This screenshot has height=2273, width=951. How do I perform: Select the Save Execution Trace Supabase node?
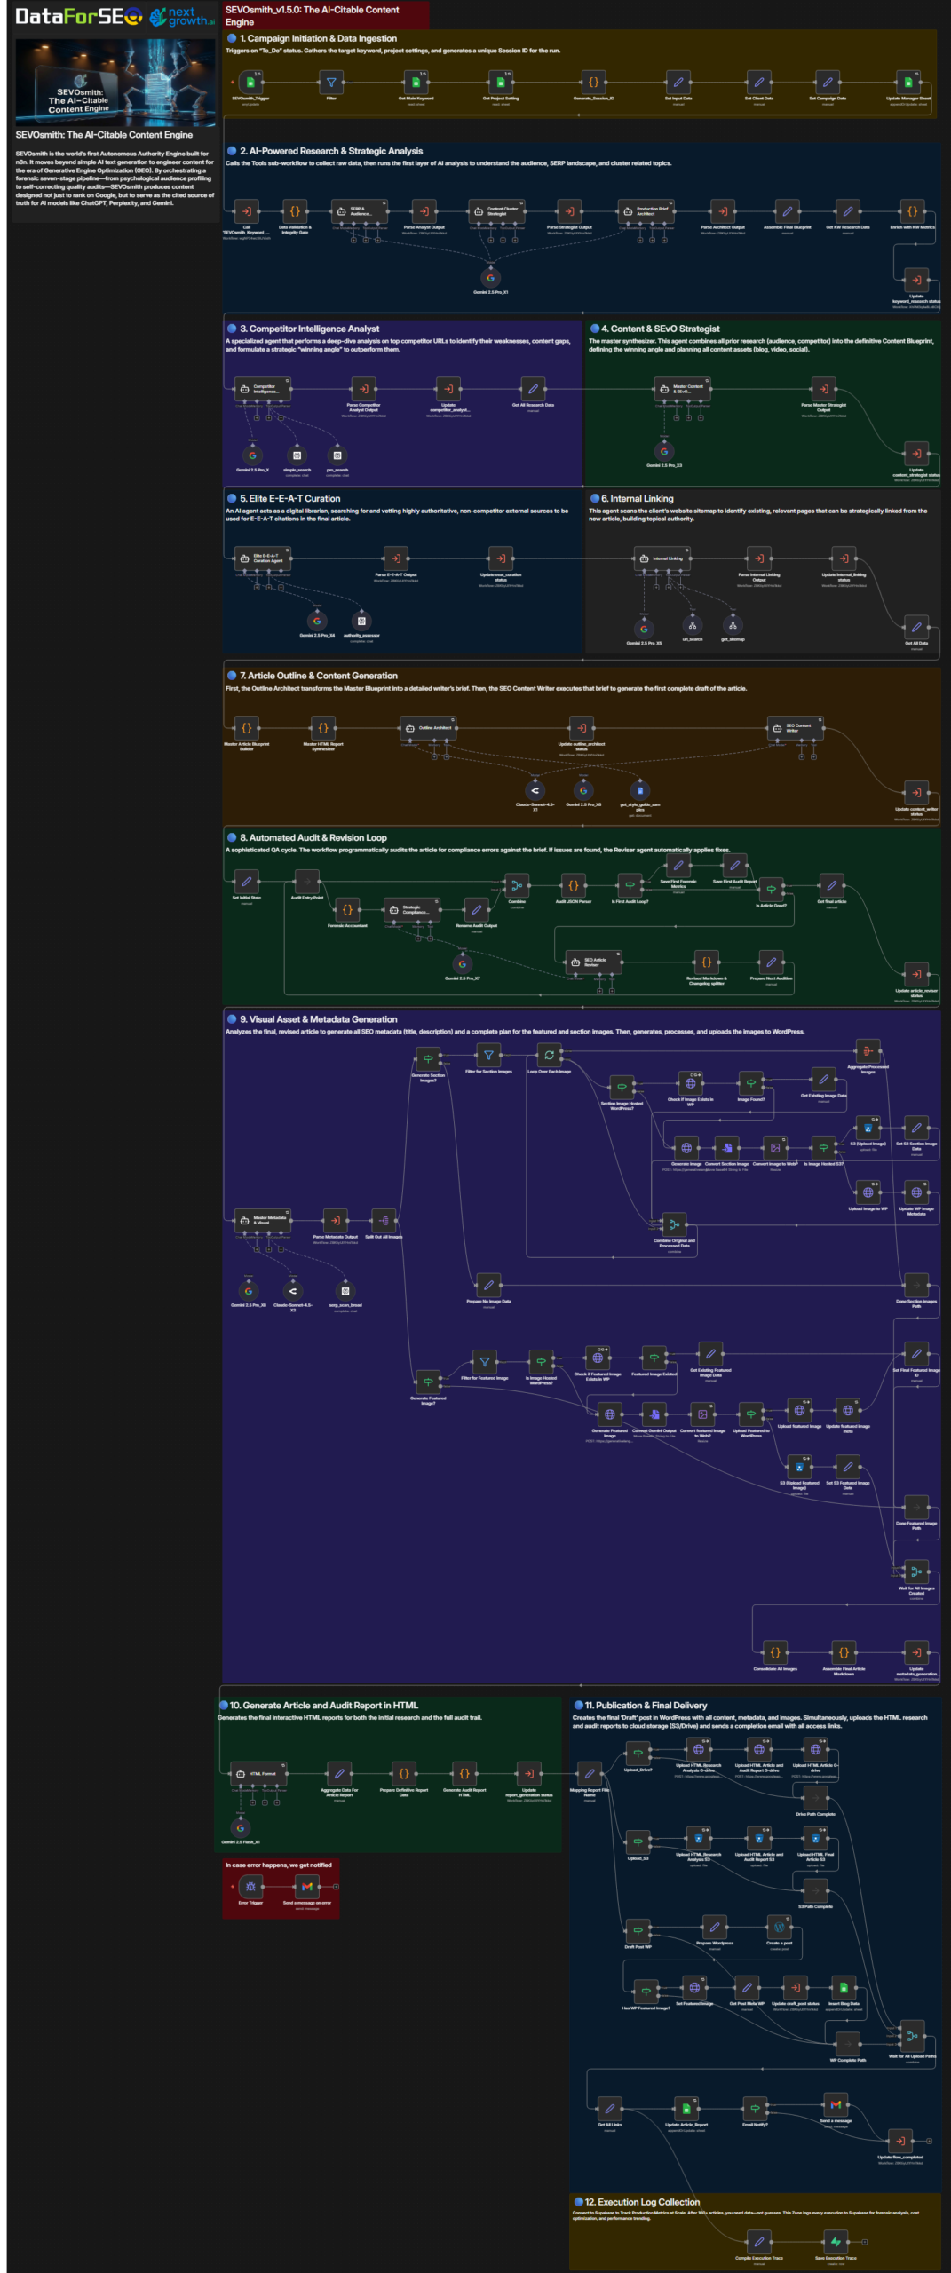[836, 2242]
